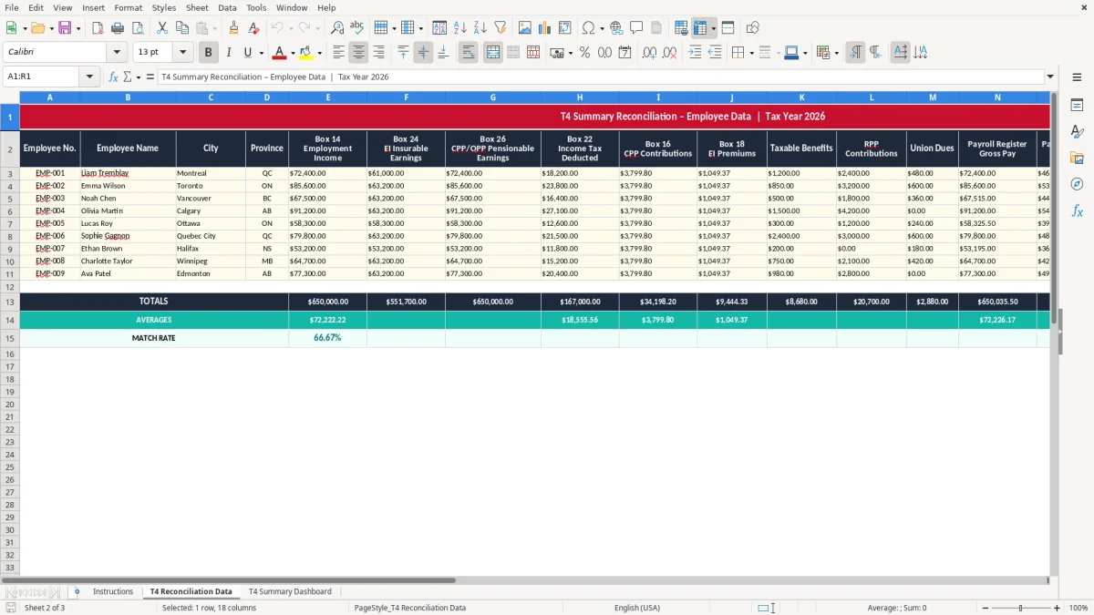1094x615 pixels.
Task: Open the Name Box dropdown arrow
Action: tap(89, 77)
